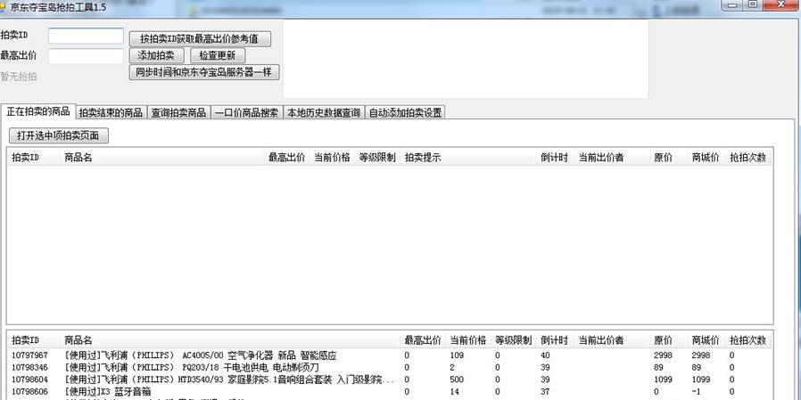The height and width of the screenshot is (400, 801).
Task: Click the app icon in the title bar
Action: (x=4, y=6)
